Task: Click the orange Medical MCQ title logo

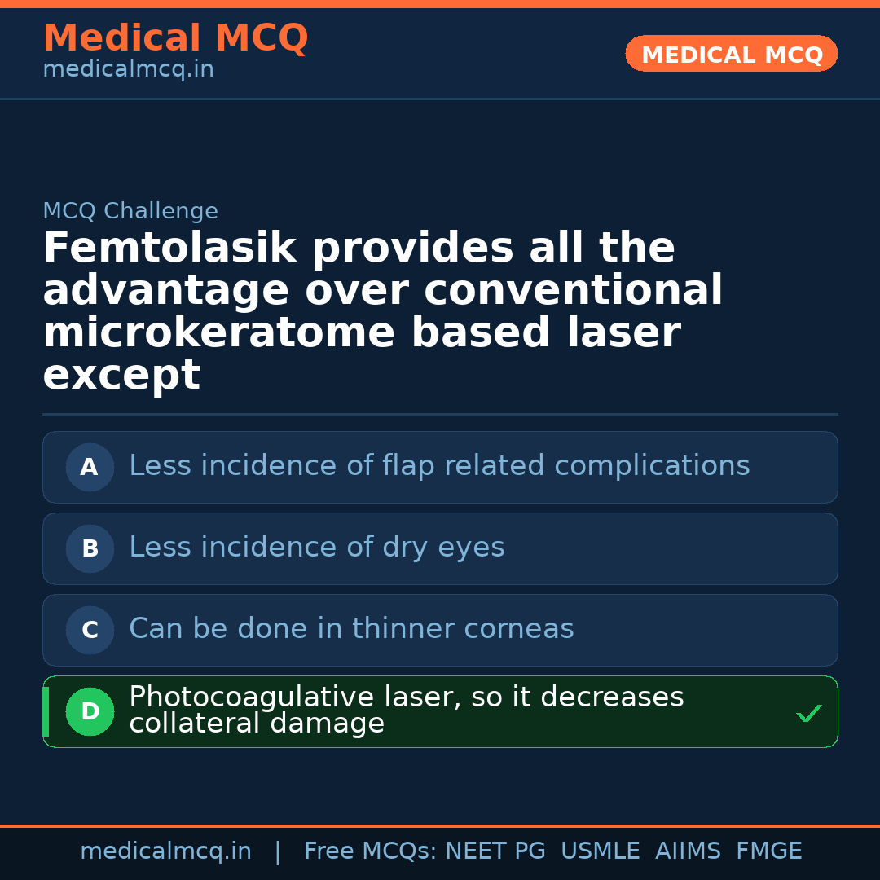Action: click(175, 38)
